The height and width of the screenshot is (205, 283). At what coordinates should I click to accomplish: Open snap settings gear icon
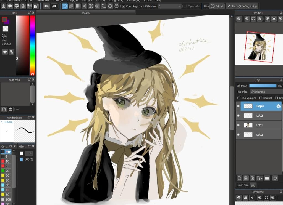pos(117,6)
